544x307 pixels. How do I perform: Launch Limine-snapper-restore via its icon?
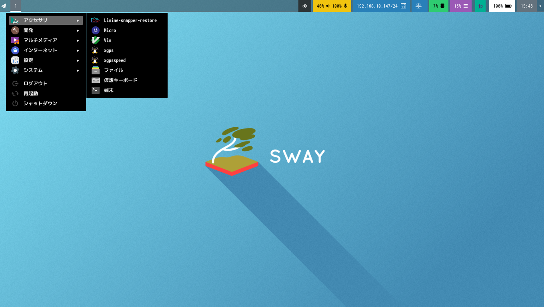[95, 20]
